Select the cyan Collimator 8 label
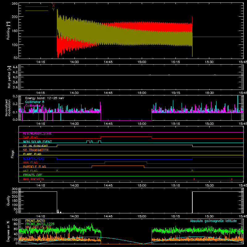The width and height of the screenshot is (247, 247). pyautogui.click(x=35, y=102)
